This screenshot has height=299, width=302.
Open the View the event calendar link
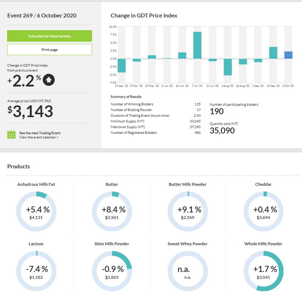[39, 137]
